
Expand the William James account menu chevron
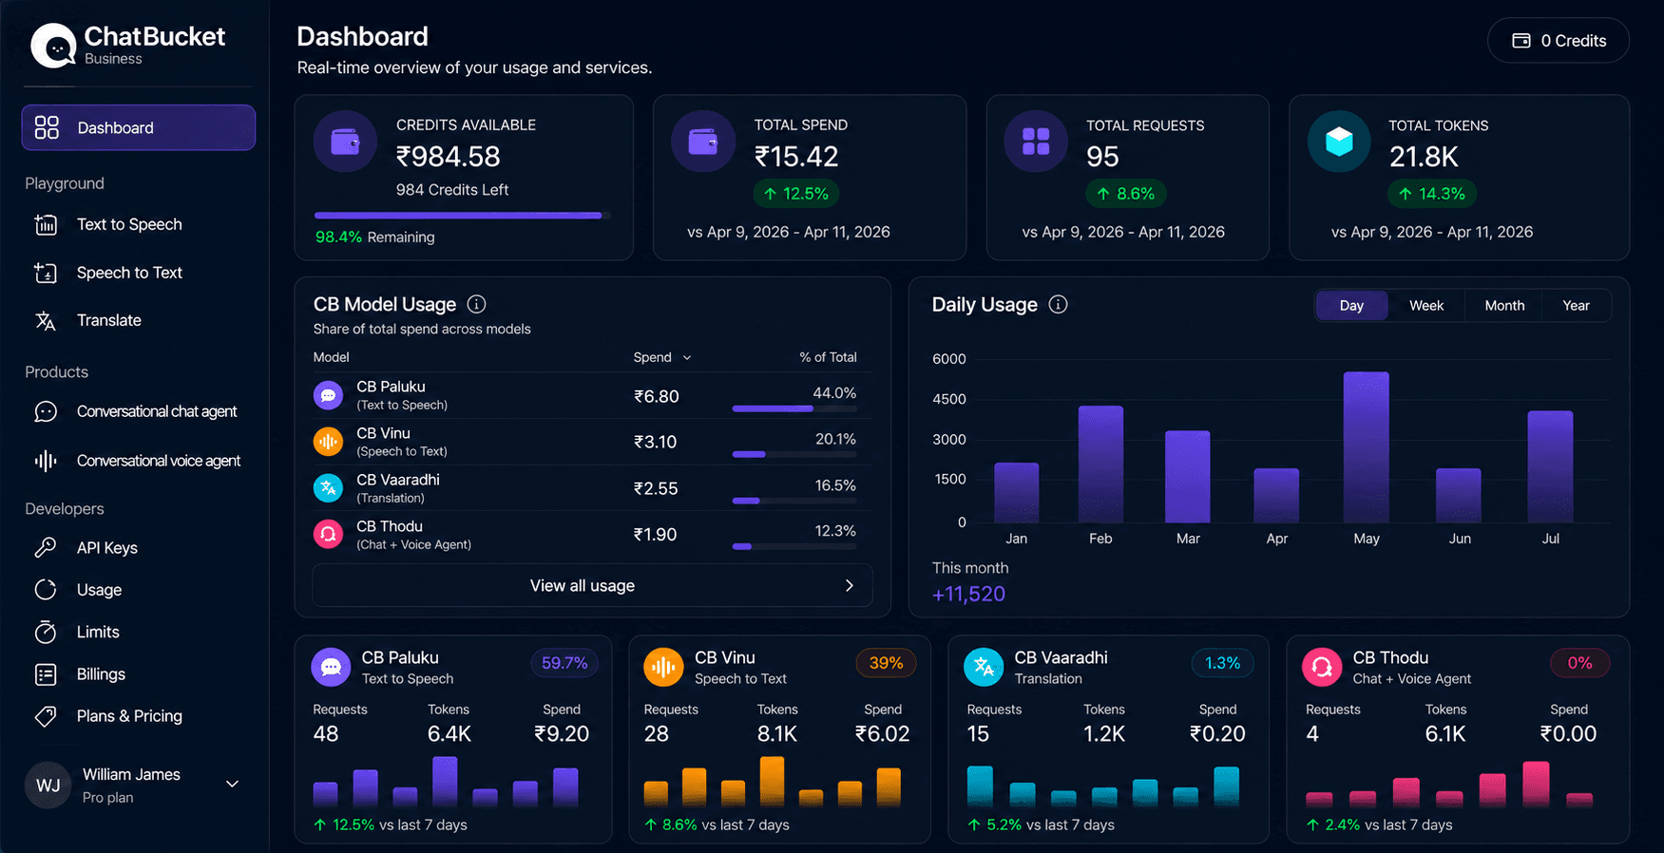pyautogui.click(x=232, y=784)
